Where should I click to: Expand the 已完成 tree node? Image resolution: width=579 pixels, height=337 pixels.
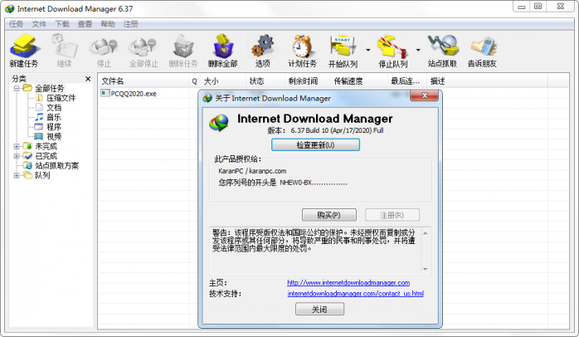click(x=17, y=156)
